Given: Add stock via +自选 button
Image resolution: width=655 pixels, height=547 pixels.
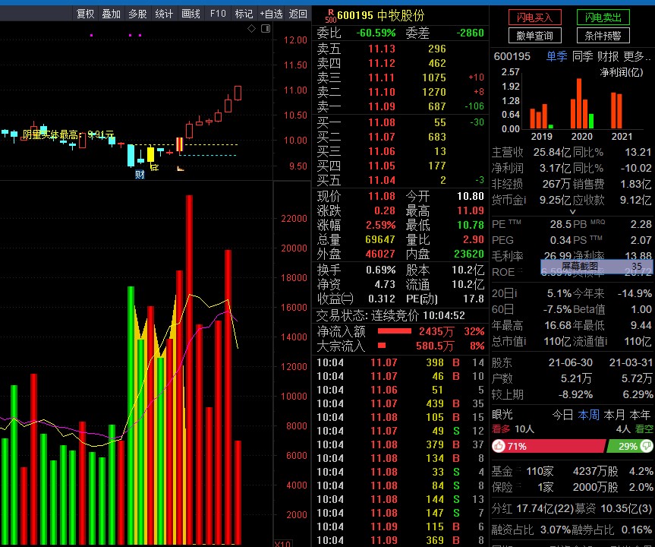Looking at the screenshot, I should (271, 14).
